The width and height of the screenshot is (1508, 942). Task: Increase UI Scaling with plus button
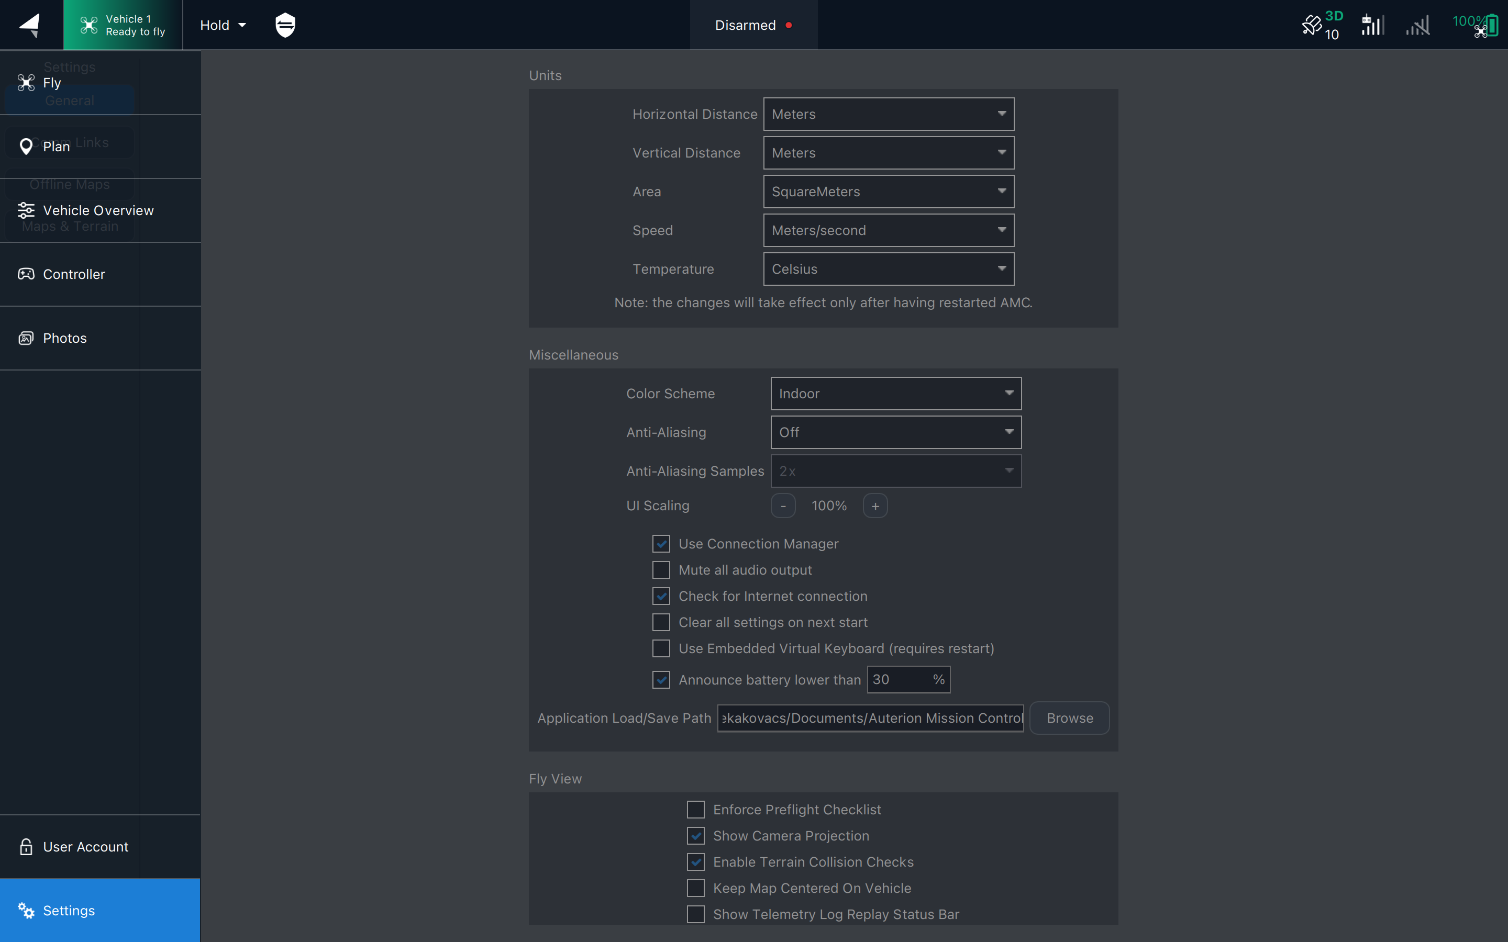(x=875, y=506)
